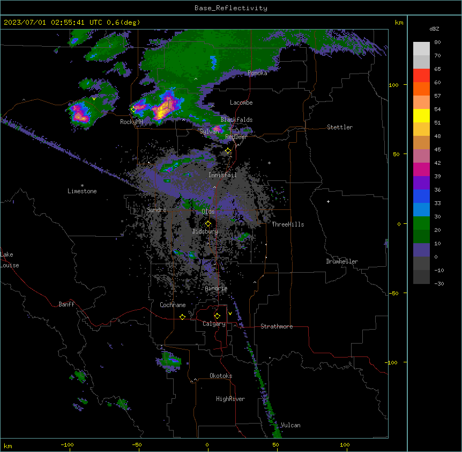Select the light blue 30-33 dBZ swatch
The height and width of the screenshot is (452, 462).
pos(421,209)
